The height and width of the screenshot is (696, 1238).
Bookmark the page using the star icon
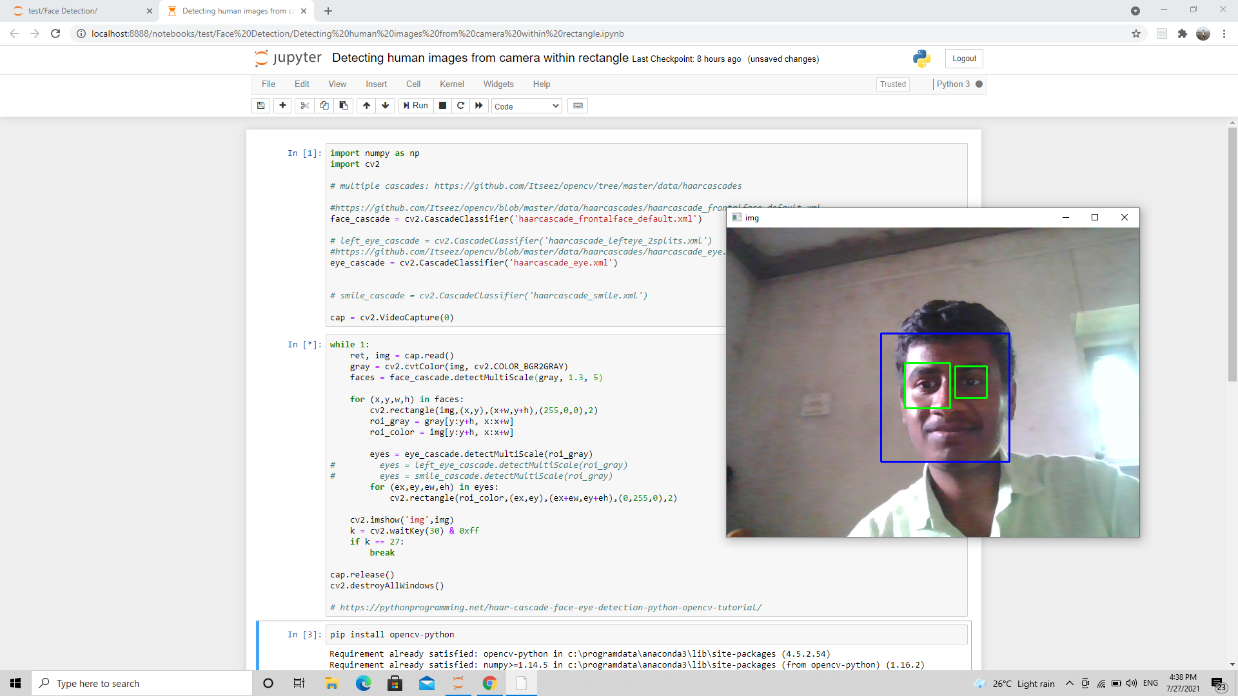pyautogui.click(x=1136, y=34)
